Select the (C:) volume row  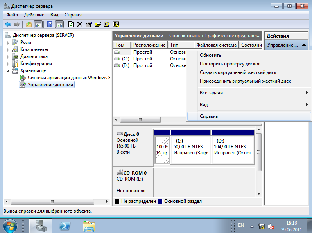(150, 59)
